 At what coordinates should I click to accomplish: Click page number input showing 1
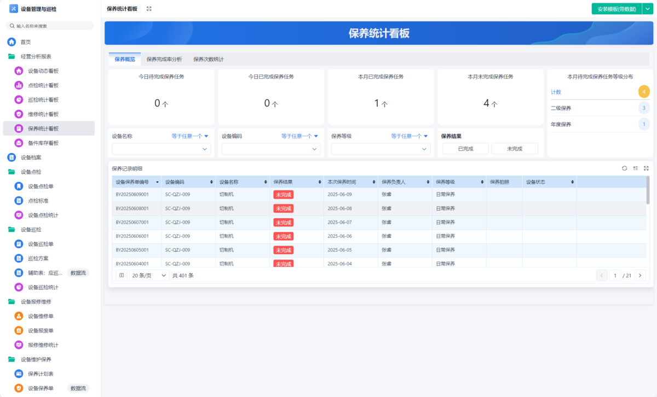coord(615,276)
